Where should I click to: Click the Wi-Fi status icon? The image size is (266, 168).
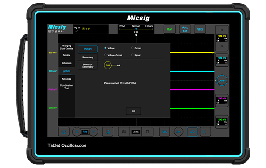(53, 31)
